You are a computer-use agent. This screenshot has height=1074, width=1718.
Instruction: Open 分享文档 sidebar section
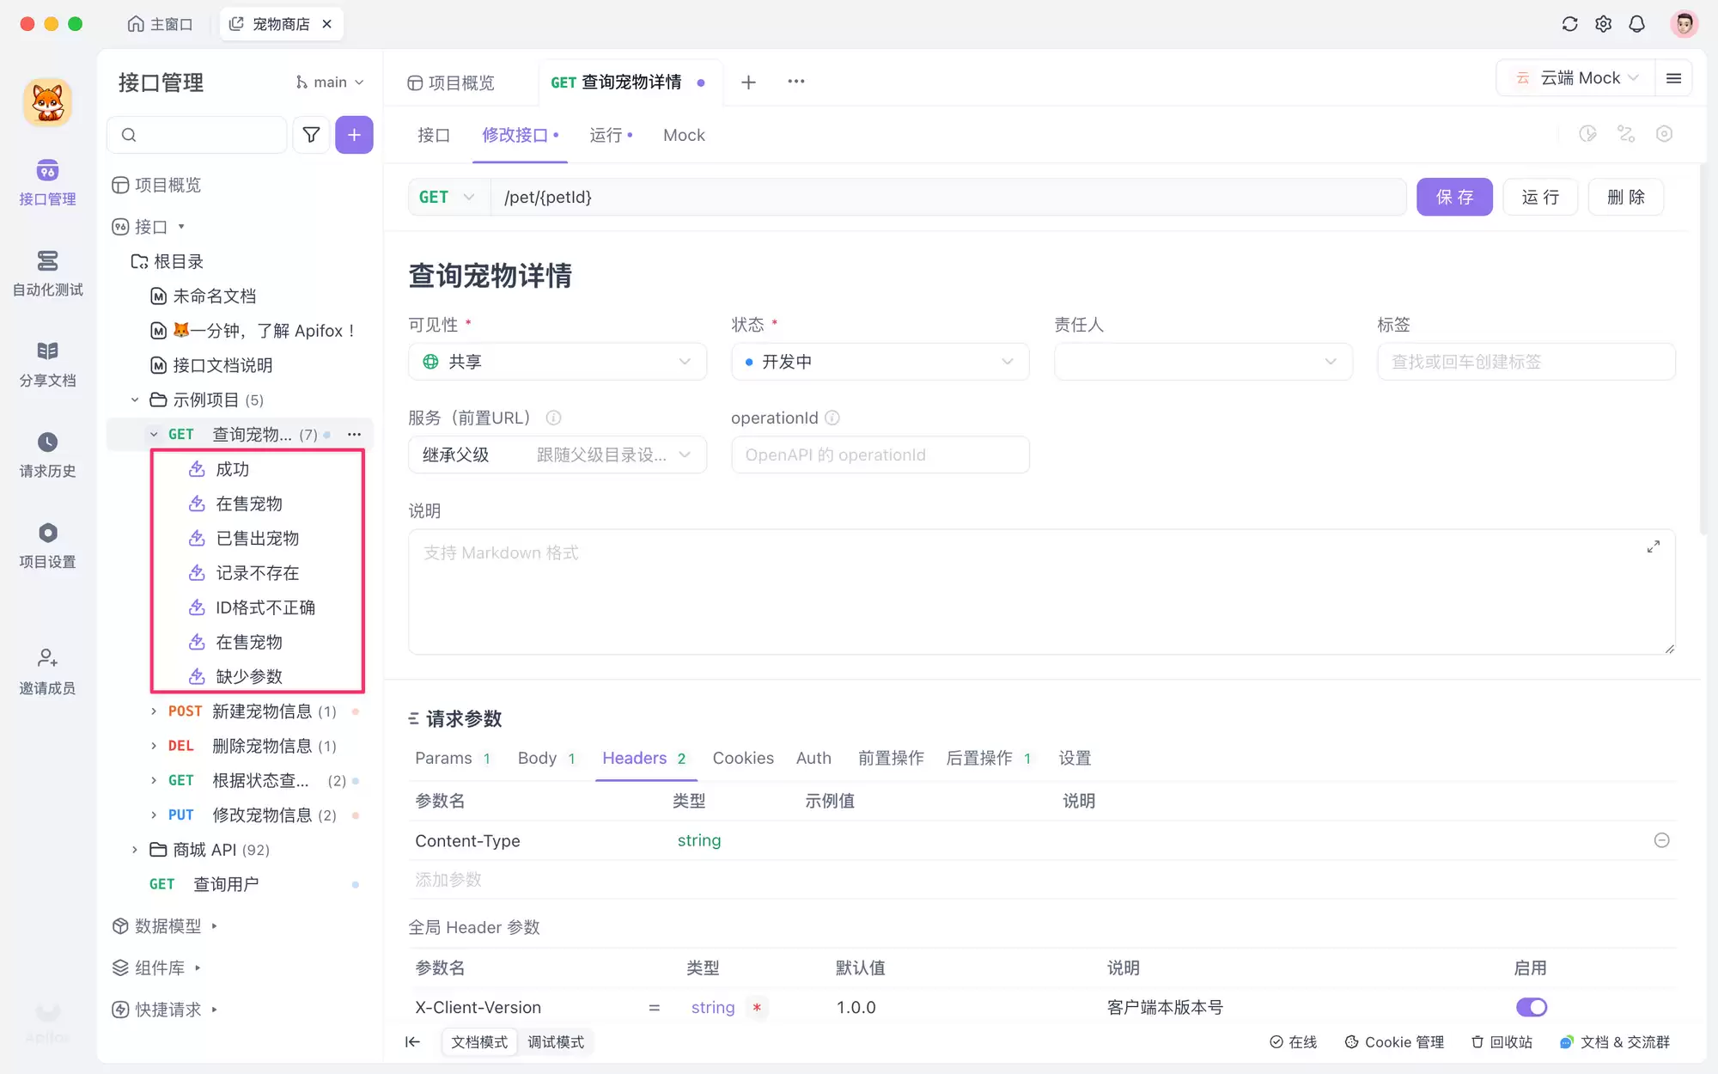tap(47, 364)
